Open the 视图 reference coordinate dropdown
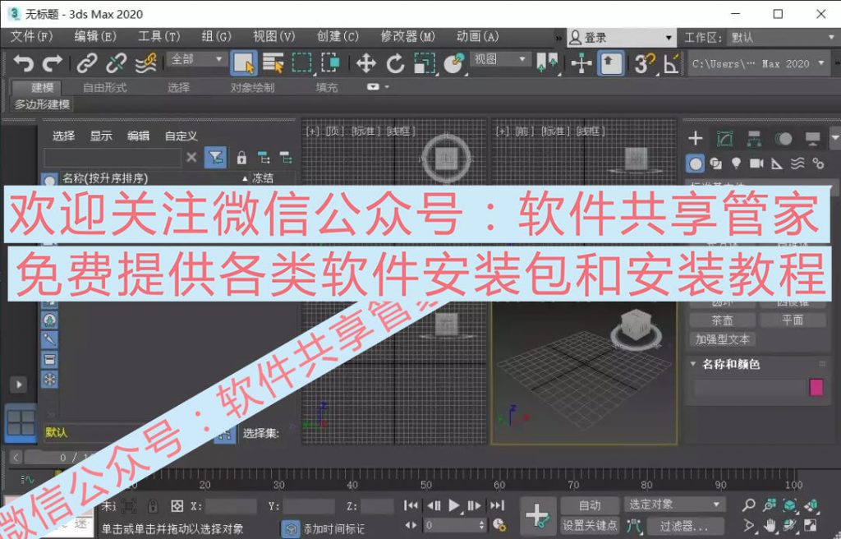Image resolution: width=841 pixels, height=539 pixels. click(x=499, y=59)
